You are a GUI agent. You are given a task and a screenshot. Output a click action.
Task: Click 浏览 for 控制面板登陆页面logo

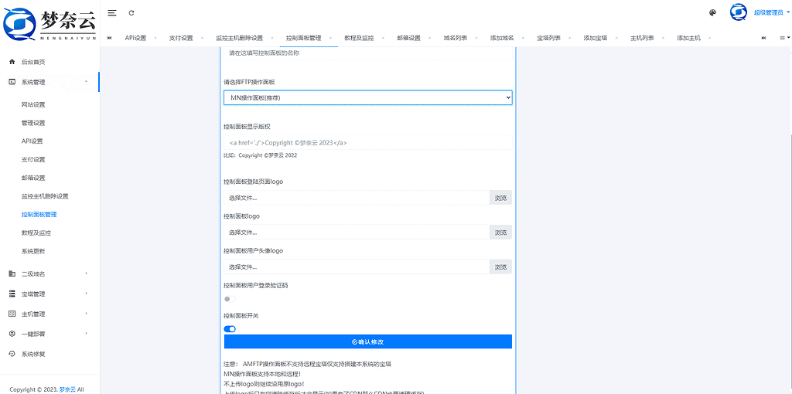(x=500, y=198)
